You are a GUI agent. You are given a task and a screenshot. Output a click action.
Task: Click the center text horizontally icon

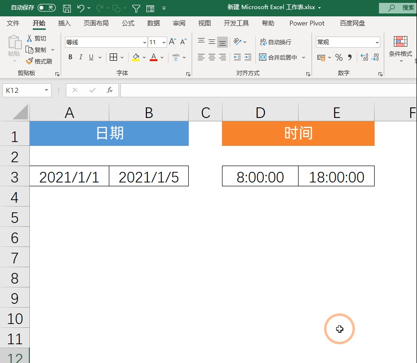click(x=212, y=57)
